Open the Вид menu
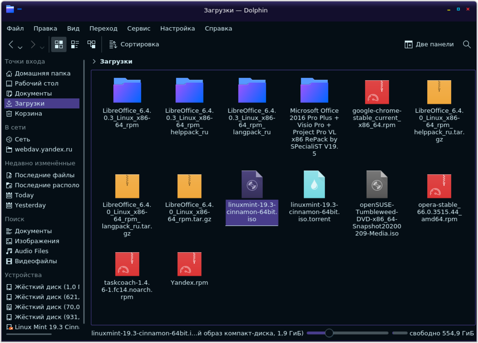The image size is (478, 343). point(73,28)
